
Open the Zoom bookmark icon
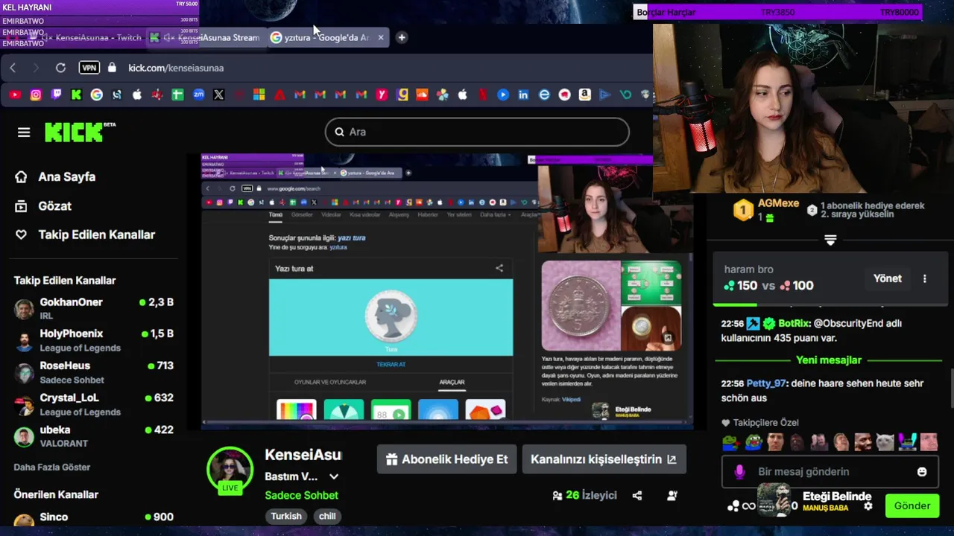pyautogui.click(x=198, y=95)
